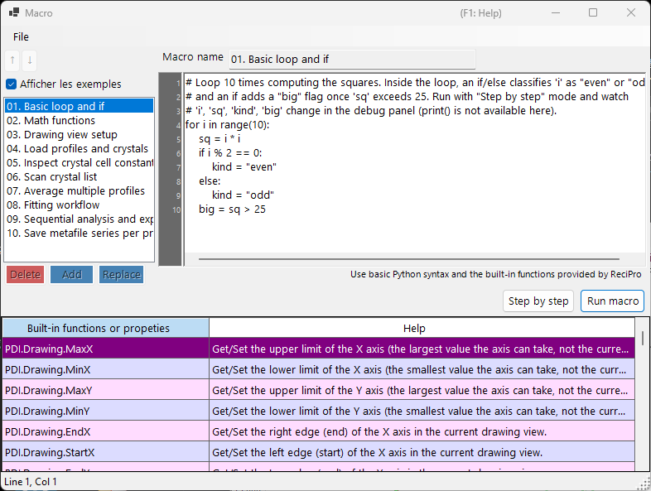This screenshot has width=651, height=491.
Task: Select the PDI.Drawing.EndX row
Action: point(318,431)
